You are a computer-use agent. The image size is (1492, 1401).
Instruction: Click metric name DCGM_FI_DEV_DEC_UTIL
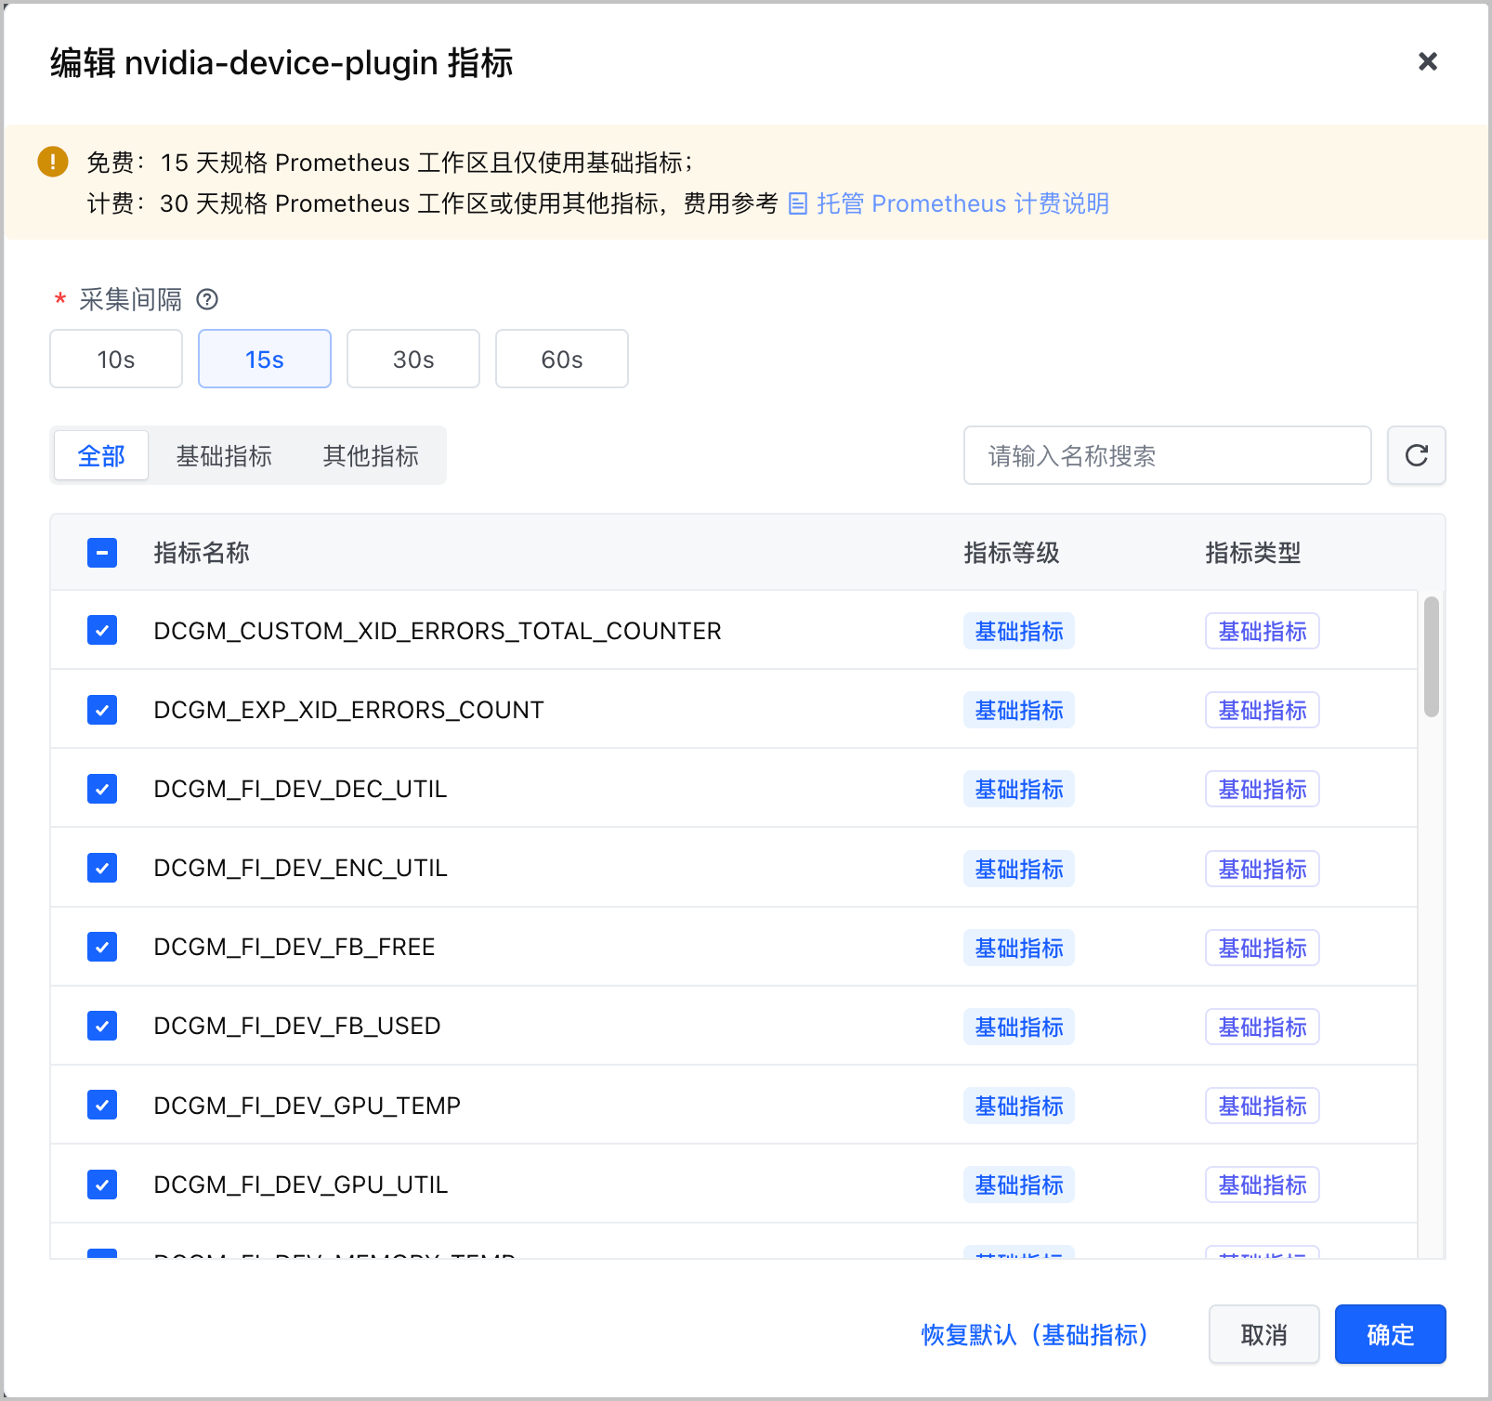pos(300,789)
